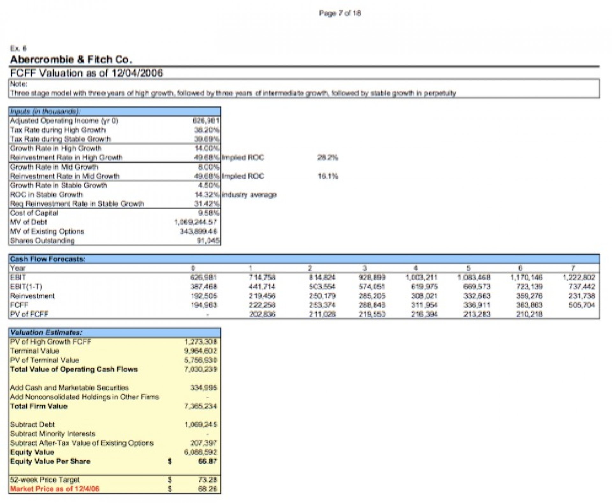Click the 'Ex. 6' exhibit label
Image resolution: width=612 pixels, height=503 pixels.
18,48
